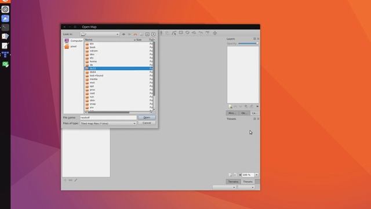Switch to the Layers tab
The height and width of the screenshot is (209, 371).
[x=254, y=113]
